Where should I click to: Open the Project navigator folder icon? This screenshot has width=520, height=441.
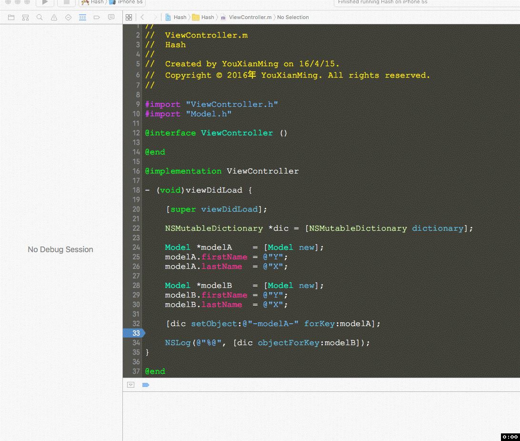(x=11, y=17)
